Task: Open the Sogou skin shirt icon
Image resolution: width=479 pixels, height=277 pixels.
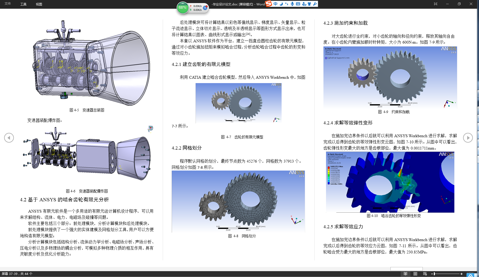Action: [x=309, y=4]
